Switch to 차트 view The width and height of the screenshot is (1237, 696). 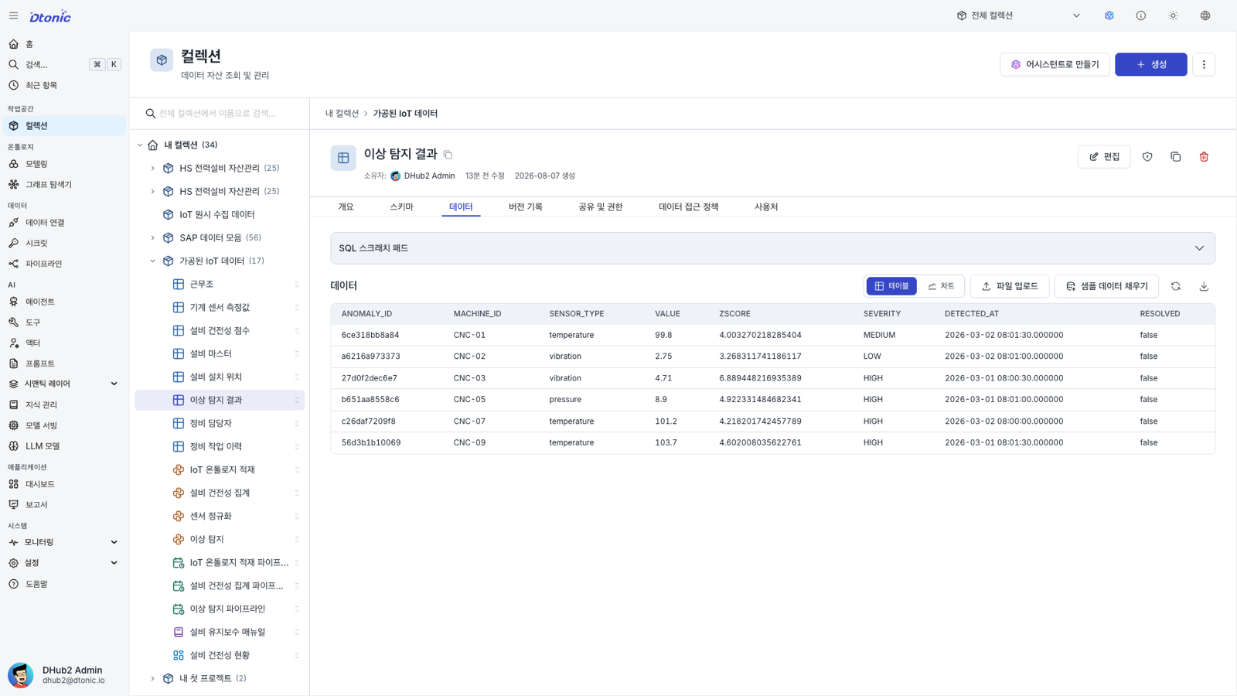(941, 286)
